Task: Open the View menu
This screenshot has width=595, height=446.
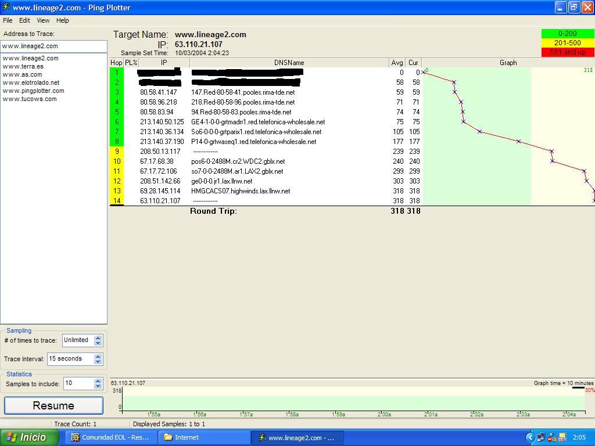Action: (x=43, y=20)
